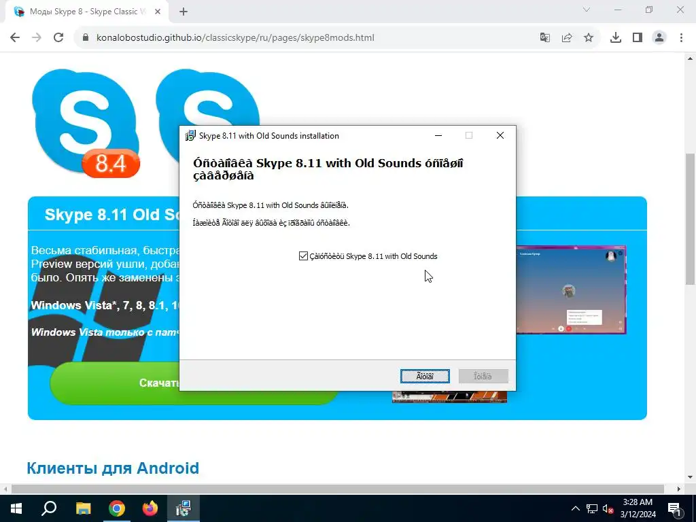
Task: Click the green Скачать download button
Action: pyautogui.click(x=116, y=383)
